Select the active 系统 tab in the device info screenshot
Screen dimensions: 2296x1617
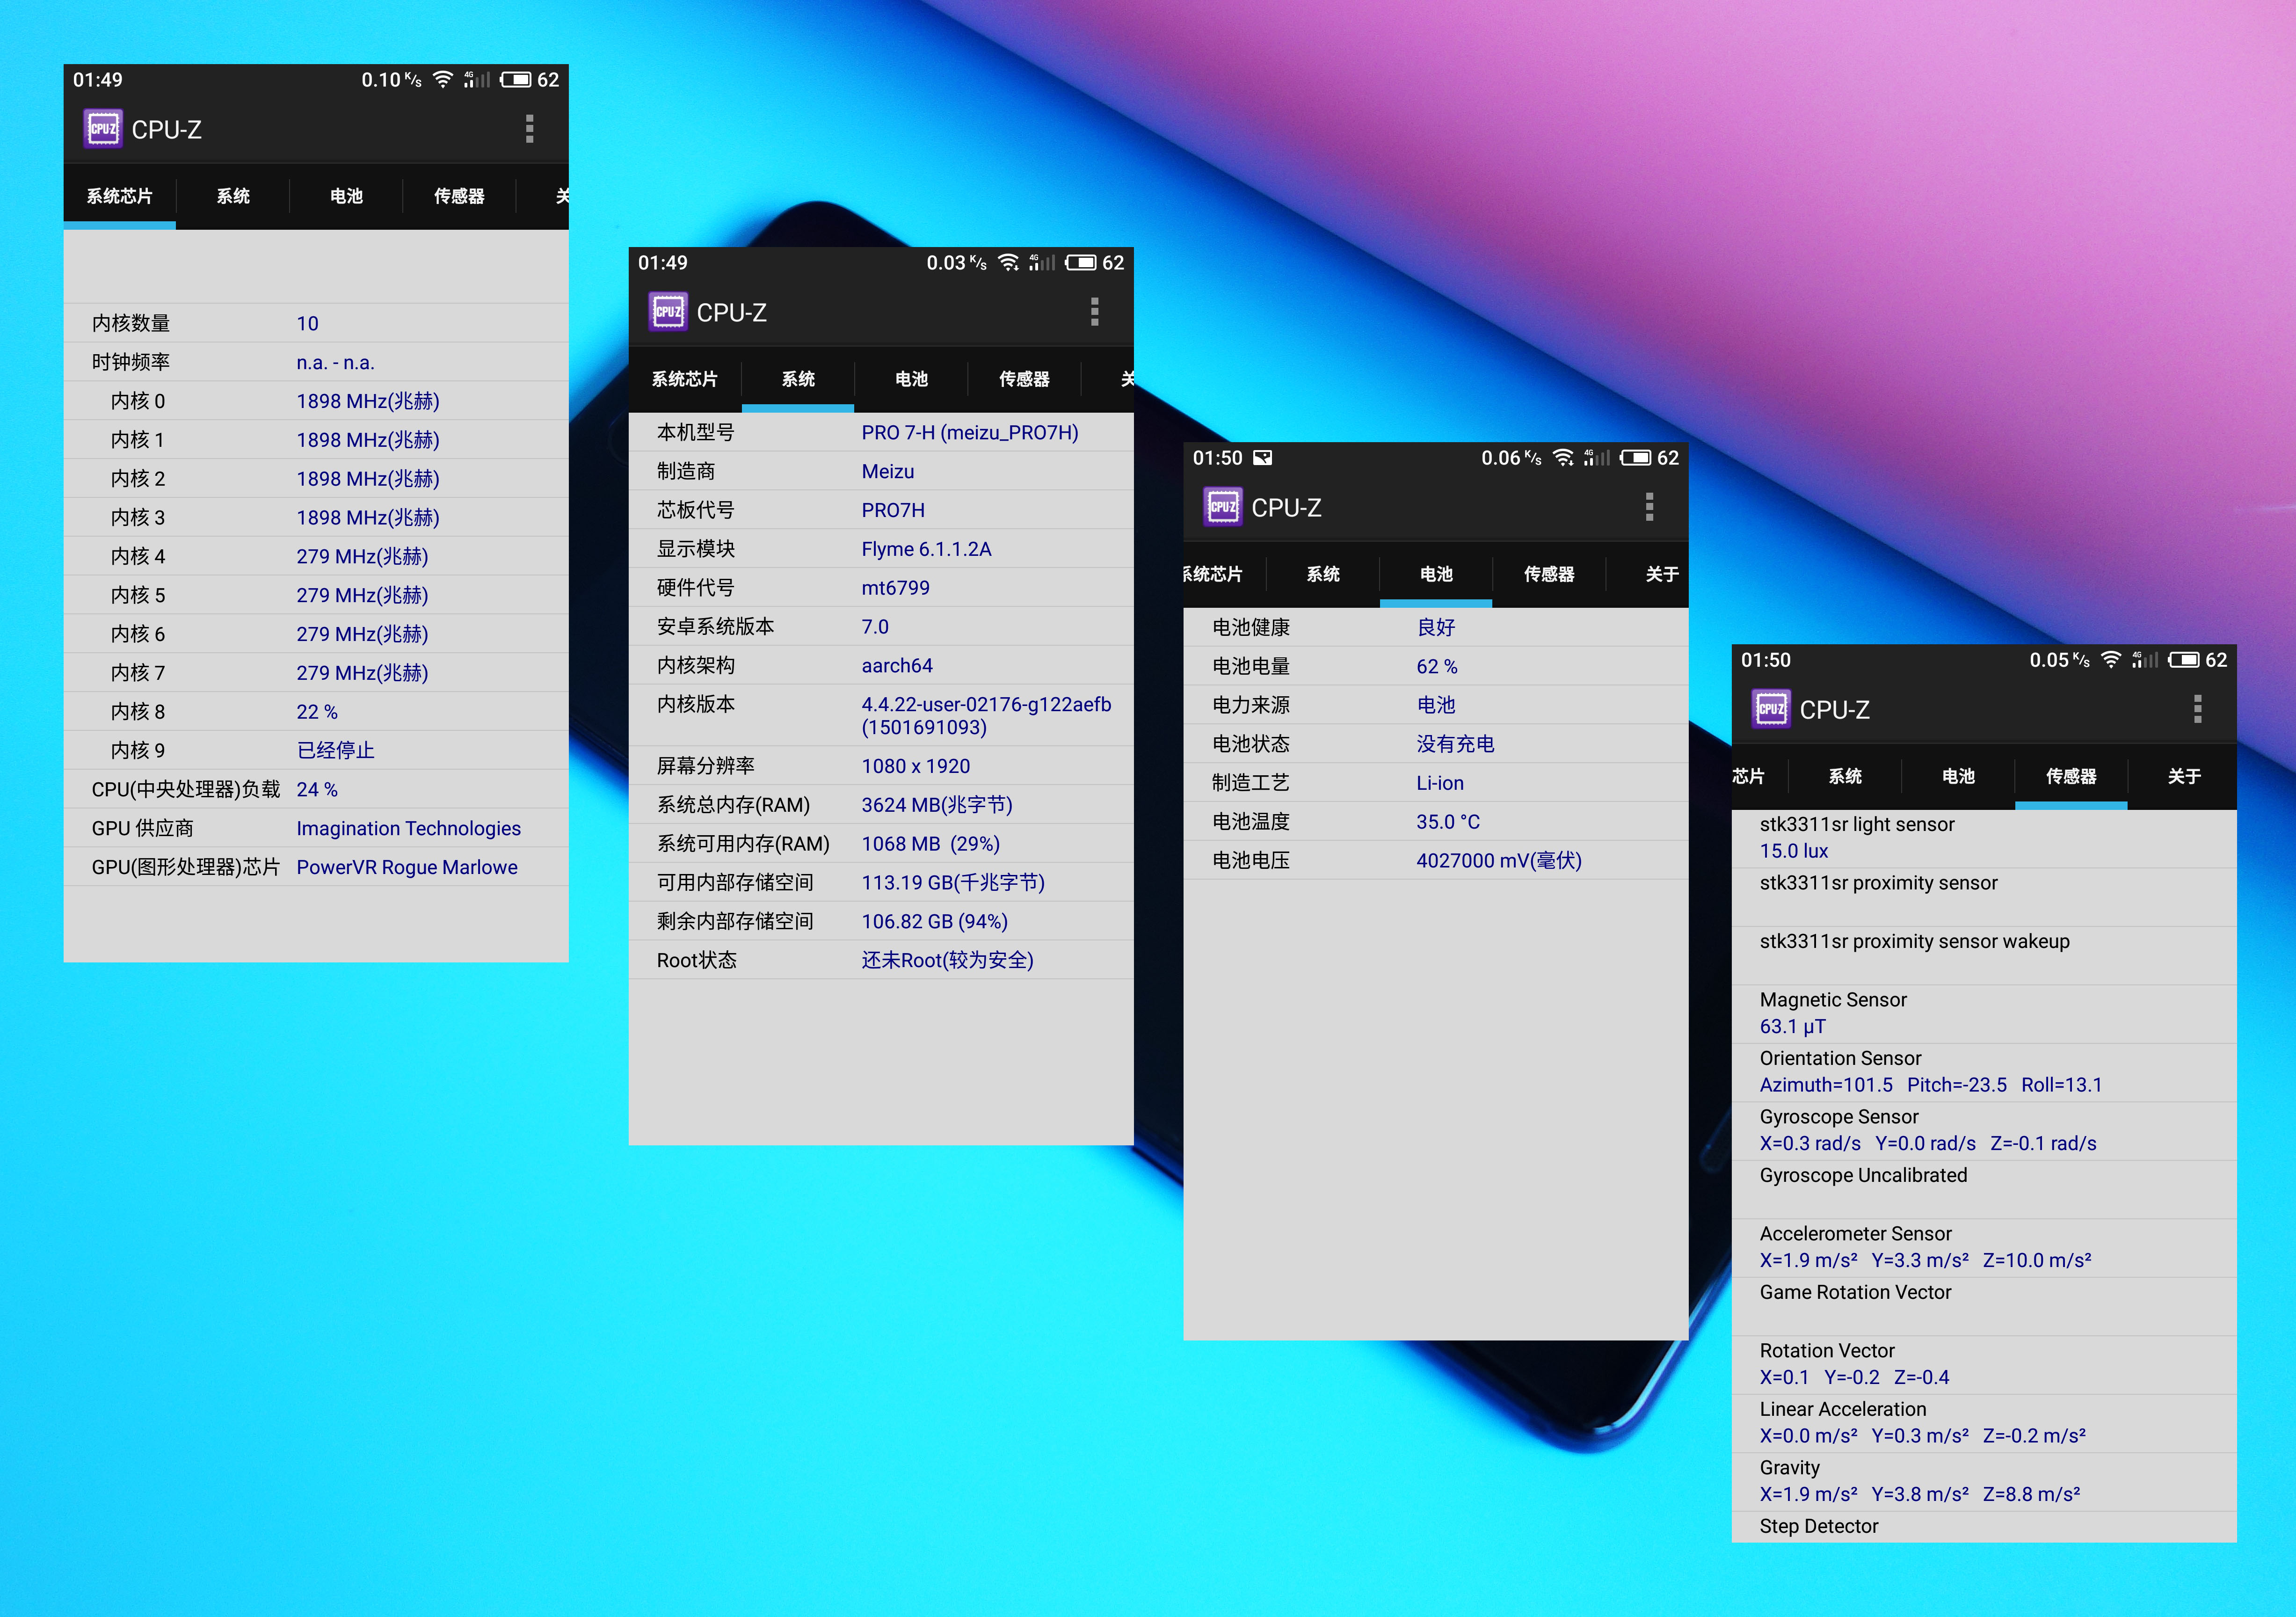tap(798, 379)
